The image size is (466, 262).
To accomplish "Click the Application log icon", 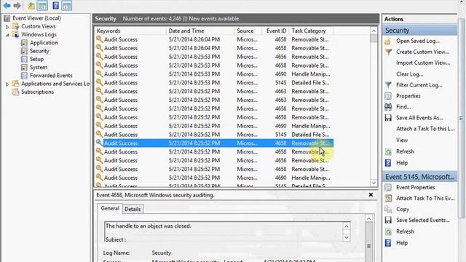I will [x=24, y=43].
